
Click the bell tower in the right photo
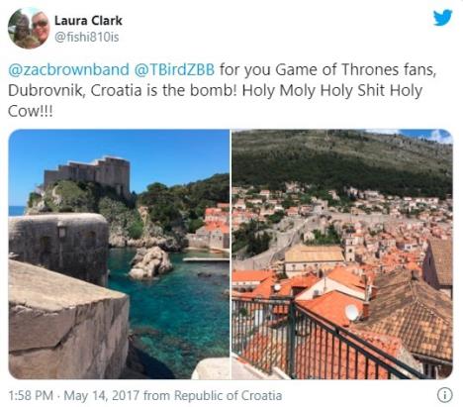click(350, 249)
